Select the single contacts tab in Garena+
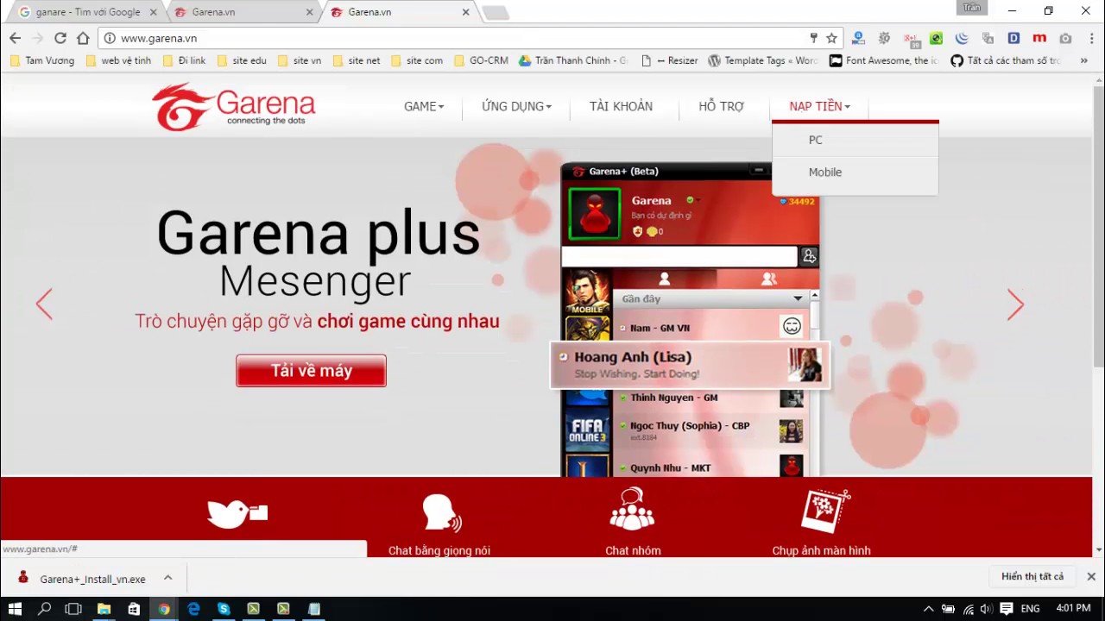The image size is (1105, 621). (664, 279)
